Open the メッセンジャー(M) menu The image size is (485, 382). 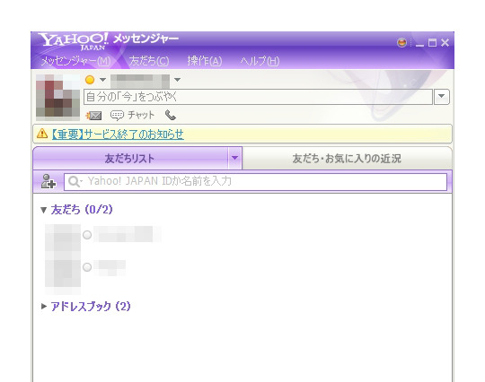(x=75, y=61)
